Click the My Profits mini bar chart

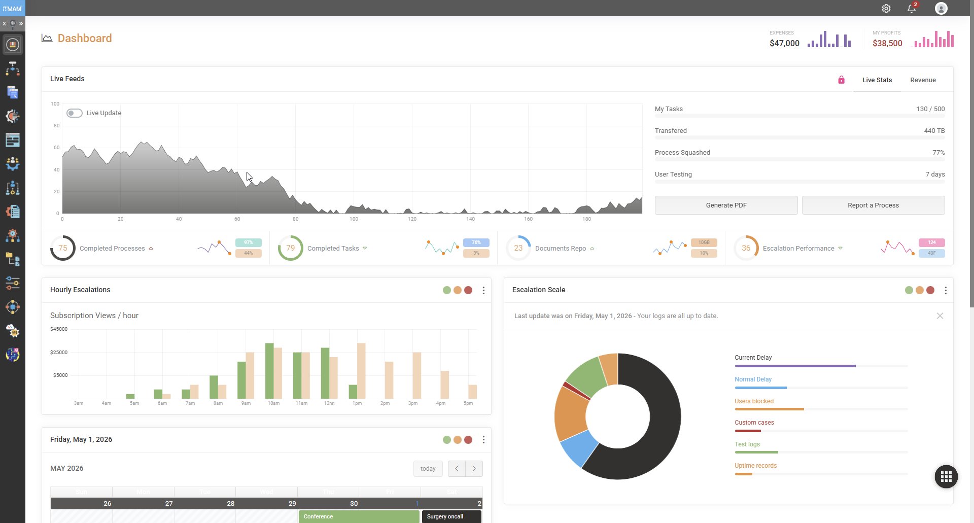[x=932, y=39]
